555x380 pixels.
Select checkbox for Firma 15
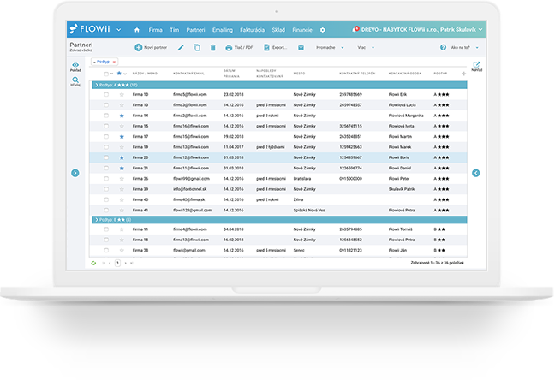(106, 126)
